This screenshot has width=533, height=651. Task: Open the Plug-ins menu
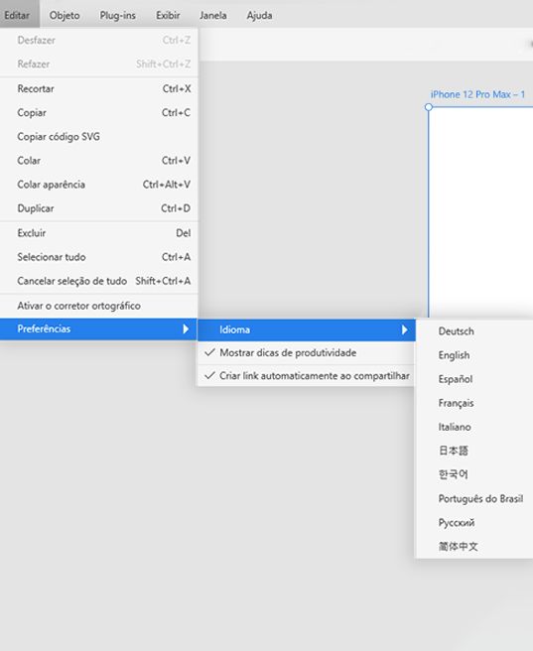click(117, 15)
